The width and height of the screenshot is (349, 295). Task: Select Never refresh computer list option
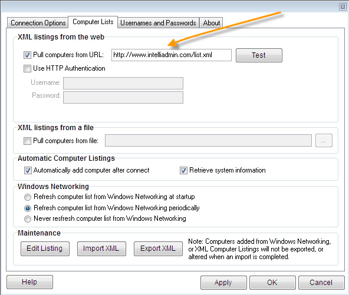[28, 219]
